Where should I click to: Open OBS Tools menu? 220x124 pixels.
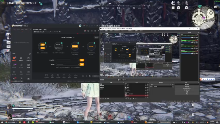136,31
